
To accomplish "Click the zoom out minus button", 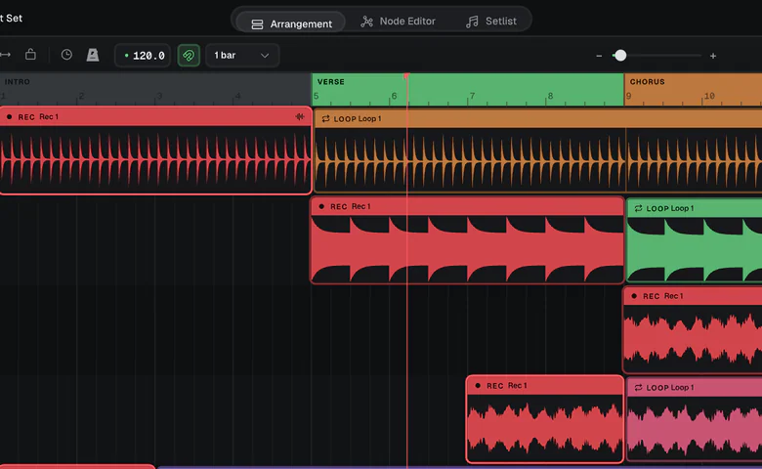I will coord(599,56).
